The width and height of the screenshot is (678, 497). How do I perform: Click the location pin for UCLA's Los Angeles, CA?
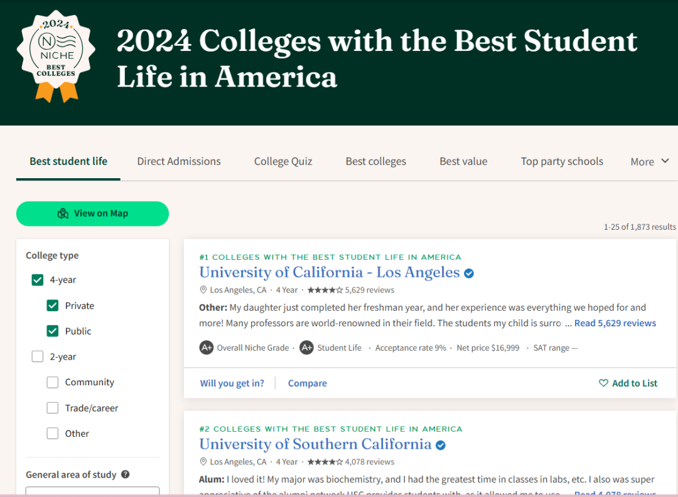pos(203,290)
